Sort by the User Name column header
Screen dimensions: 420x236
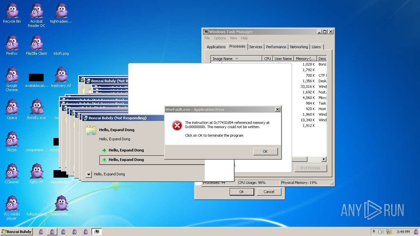pyautogui.click(x=283, y=59)
